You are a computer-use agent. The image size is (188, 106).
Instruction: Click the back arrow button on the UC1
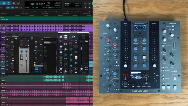pyautogui.click(x=133, y=84)
